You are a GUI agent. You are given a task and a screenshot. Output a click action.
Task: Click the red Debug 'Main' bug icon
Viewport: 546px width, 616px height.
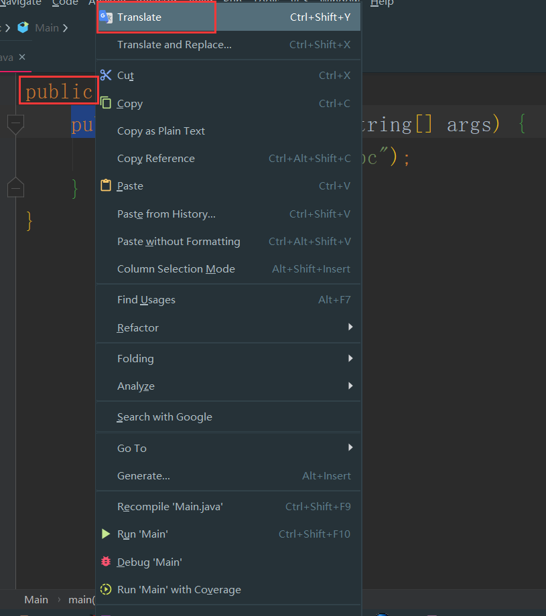pyautogui.click(x=106, y=562)
